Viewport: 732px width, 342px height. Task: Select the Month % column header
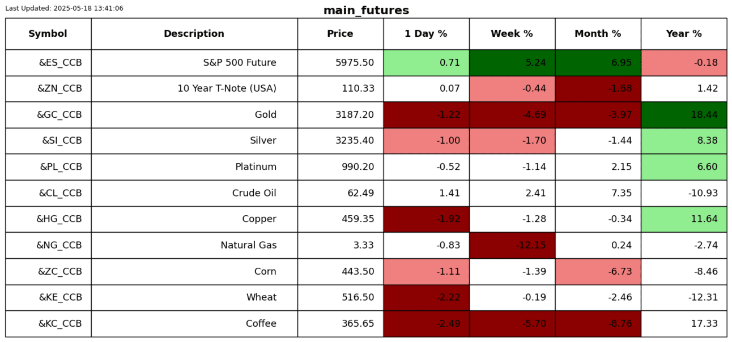pyautogui.click(x=598, y=34)
